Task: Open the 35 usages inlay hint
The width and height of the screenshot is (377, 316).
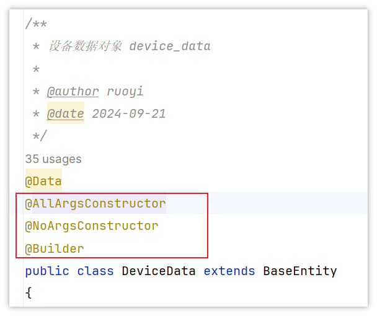Action: click(53, 159)
